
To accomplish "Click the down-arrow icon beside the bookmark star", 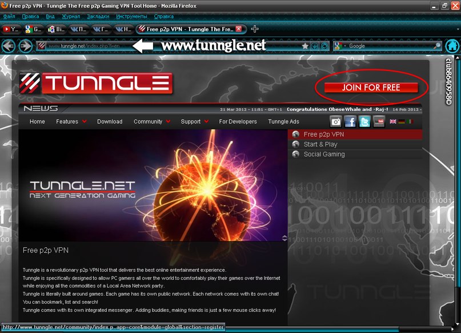I will click(315, 46).
